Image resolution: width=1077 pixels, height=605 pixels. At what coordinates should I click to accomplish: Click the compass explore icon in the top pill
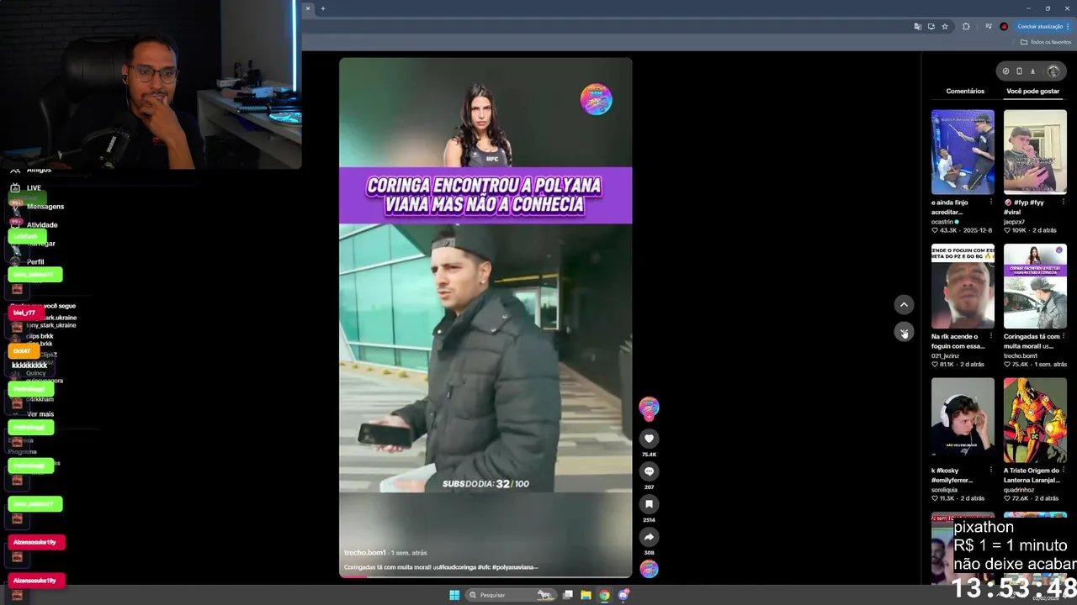coord(1005,71)
